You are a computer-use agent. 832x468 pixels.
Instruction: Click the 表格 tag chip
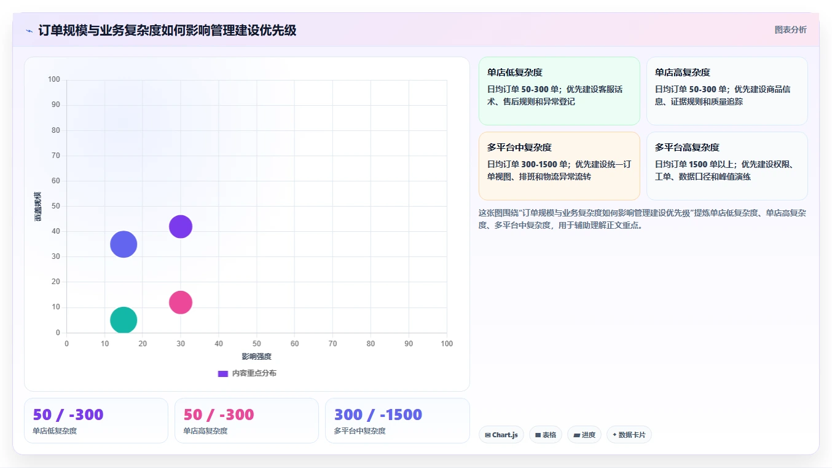click(x=546, y=435)
